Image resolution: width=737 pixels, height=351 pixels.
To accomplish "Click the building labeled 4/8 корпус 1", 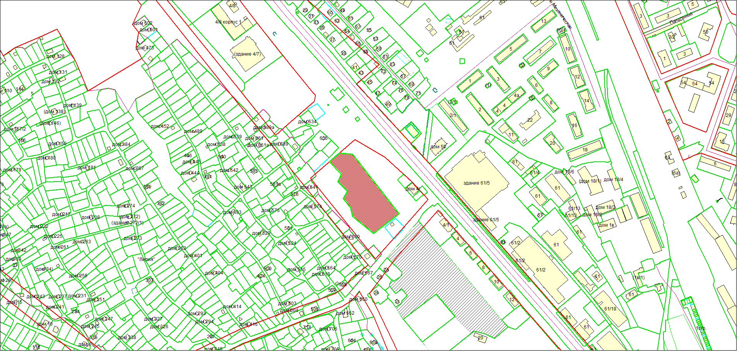I will [228, 22].
